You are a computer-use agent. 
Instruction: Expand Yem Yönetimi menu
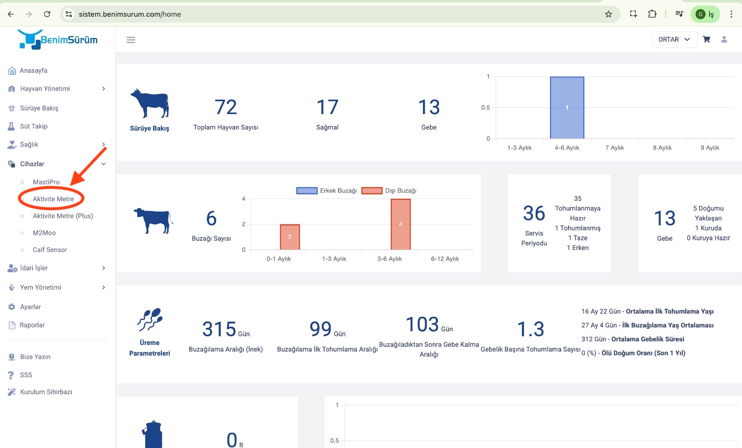(x=57, y=287)
